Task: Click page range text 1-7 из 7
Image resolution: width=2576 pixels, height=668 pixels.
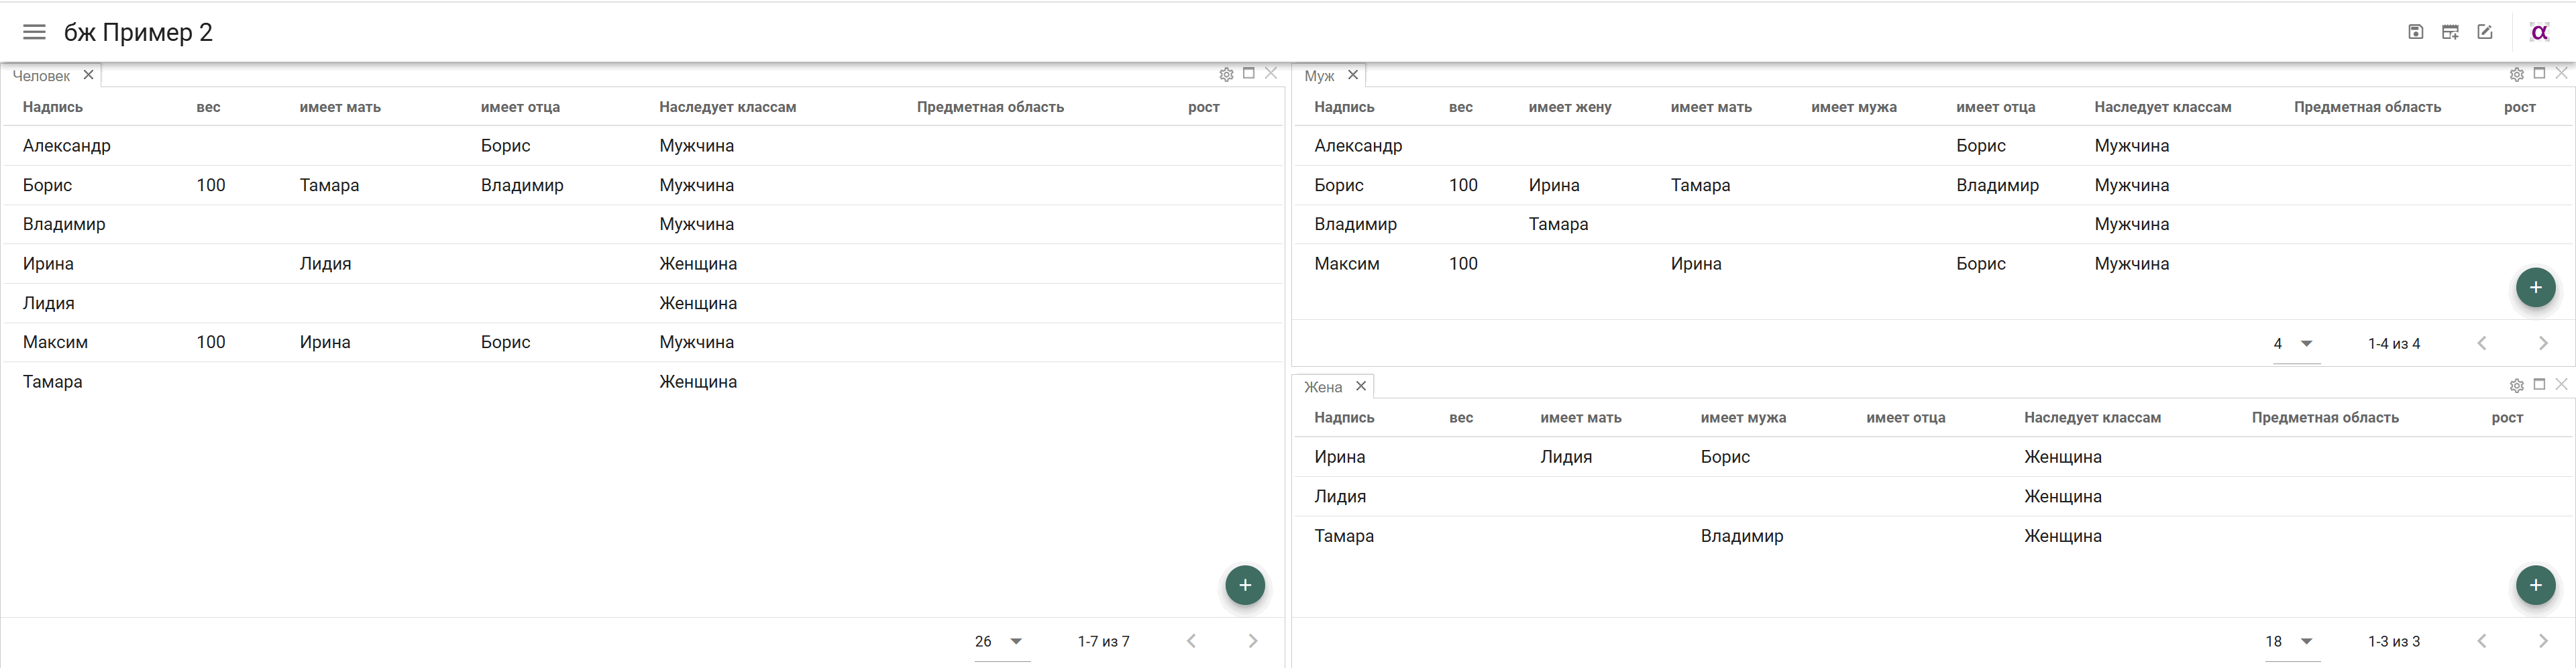Action: tap(1103, 642)
